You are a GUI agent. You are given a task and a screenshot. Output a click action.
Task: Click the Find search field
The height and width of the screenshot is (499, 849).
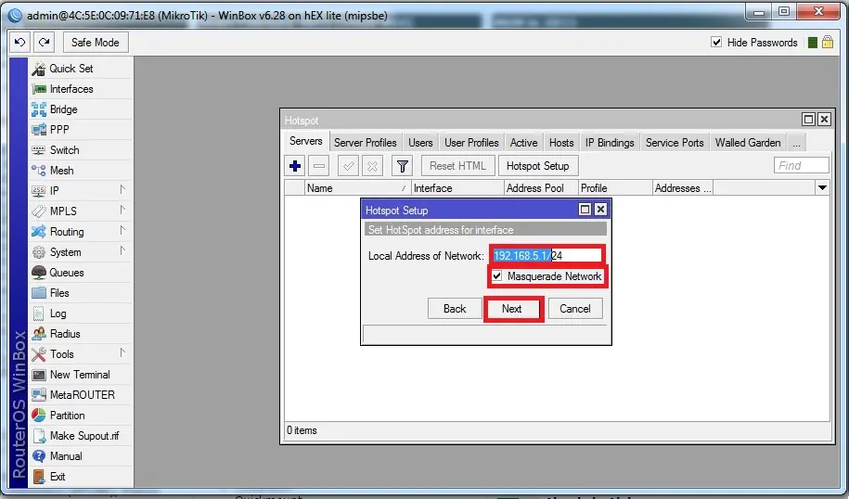point(802,166)
